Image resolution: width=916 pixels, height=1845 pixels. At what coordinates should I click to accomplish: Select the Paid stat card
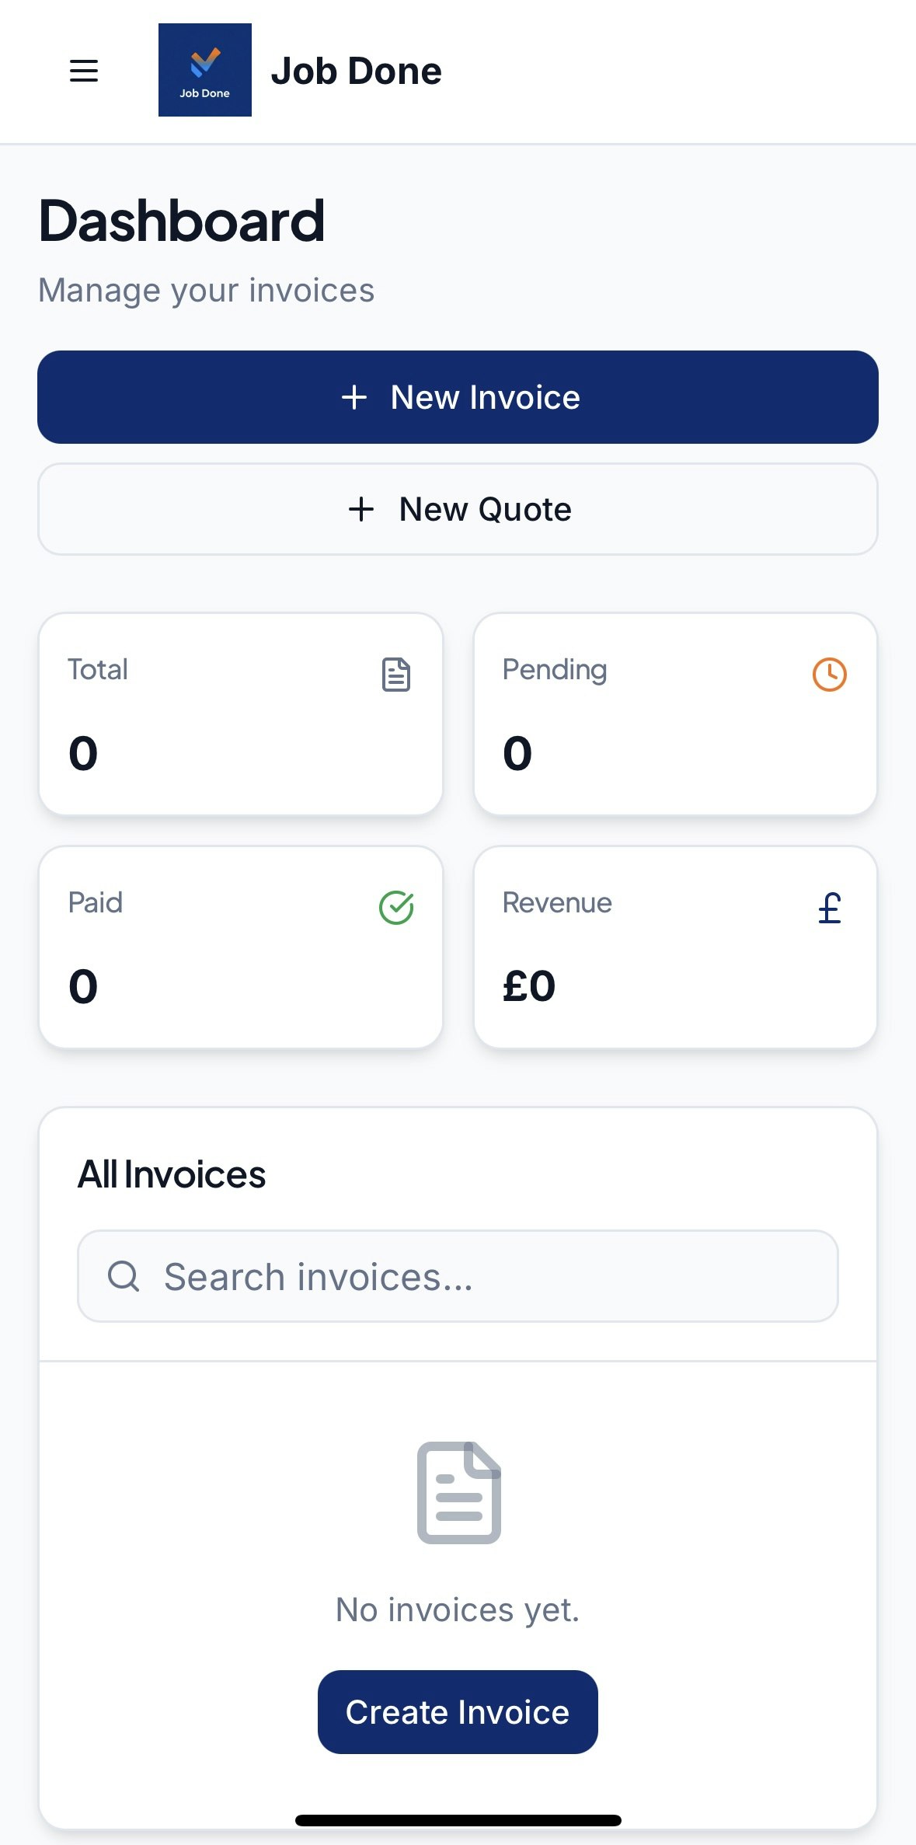[241, 947]
